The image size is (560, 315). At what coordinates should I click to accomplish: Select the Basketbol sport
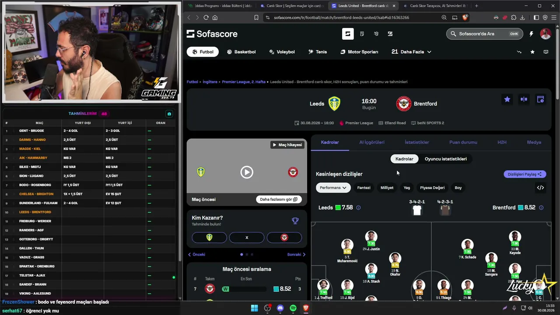point(241,52)
